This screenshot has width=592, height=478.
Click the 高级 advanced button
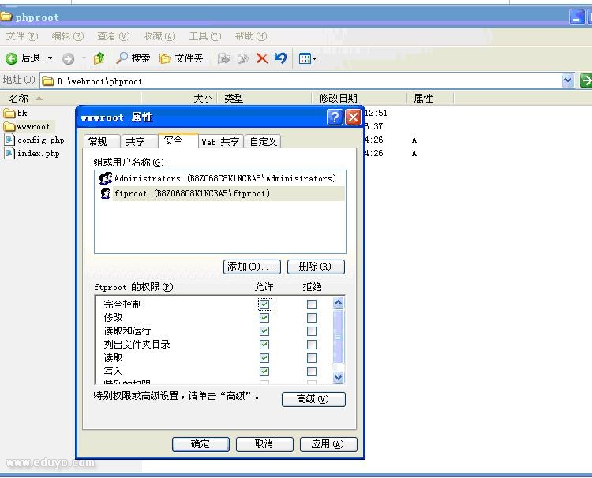click(313, 399)
